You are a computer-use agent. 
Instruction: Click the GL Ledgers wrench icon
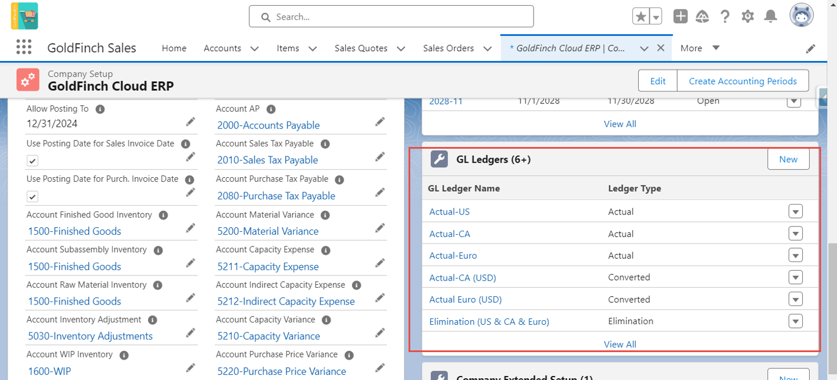point(439,159)
